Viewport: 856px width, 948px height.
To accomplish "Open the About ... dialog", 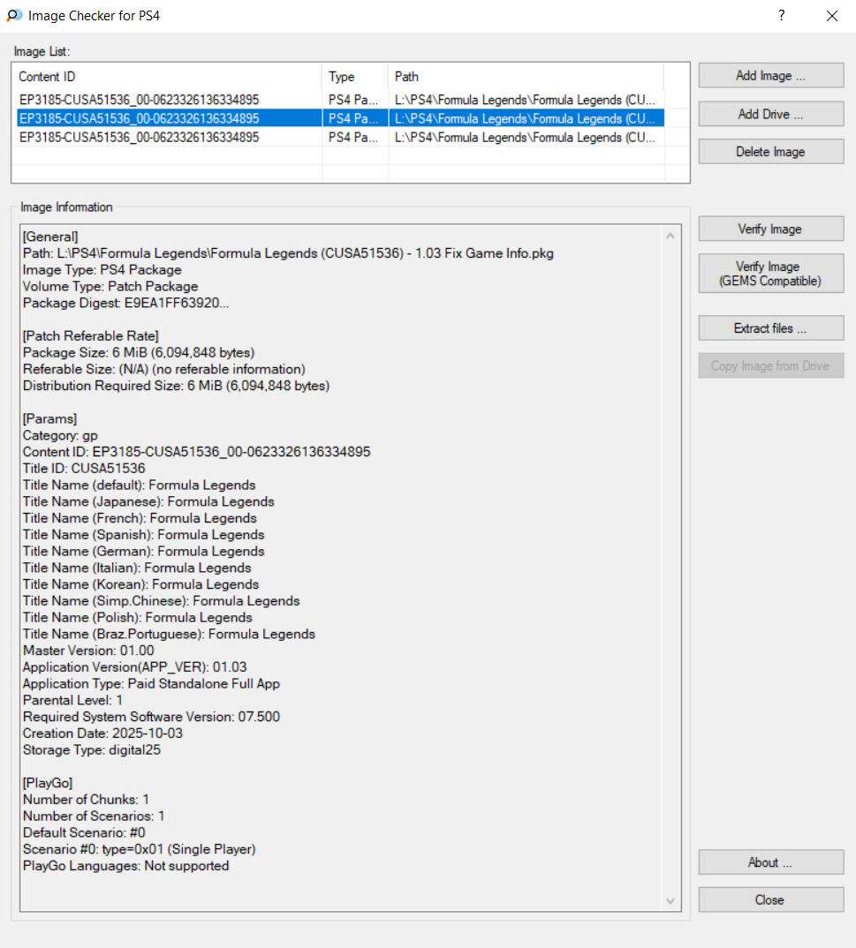I will point(770,862).
